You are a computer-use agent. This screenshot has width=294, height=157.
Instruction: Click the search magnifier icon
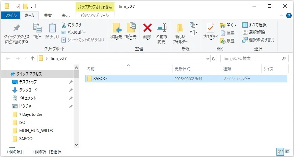(x=284, y=58)
